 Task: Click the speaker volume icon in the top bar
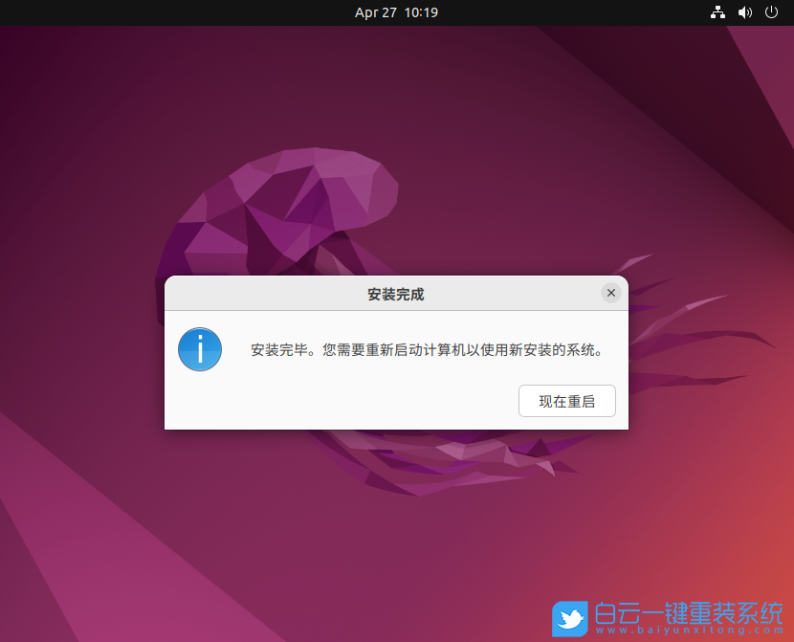point(745,12)
